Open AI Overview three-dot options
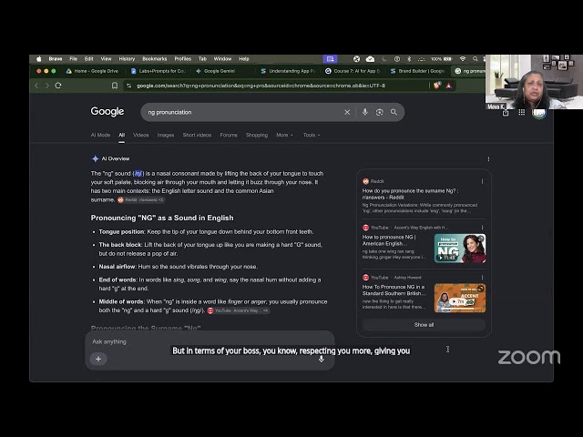Image resolution: width=583 pixels, height=437 pixels. tap(488, 158)
